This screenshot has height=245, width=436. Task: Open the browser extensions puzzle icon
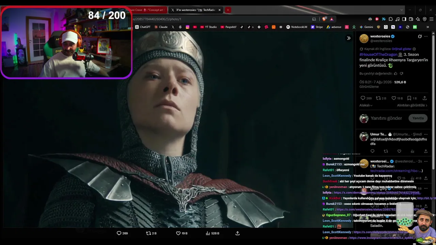390,19
